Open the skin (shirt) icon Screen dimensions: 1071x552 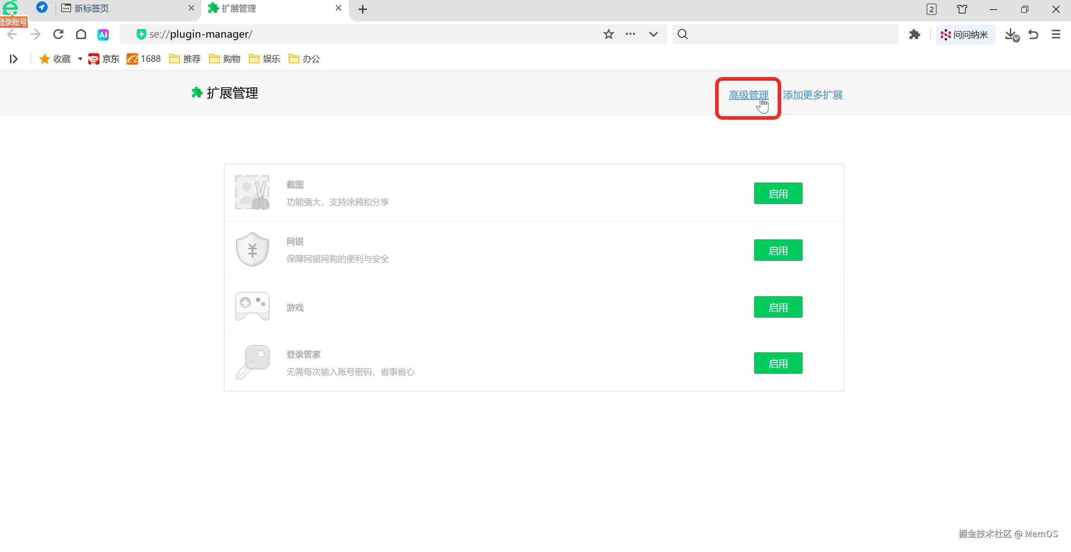[x=962, y=9]
